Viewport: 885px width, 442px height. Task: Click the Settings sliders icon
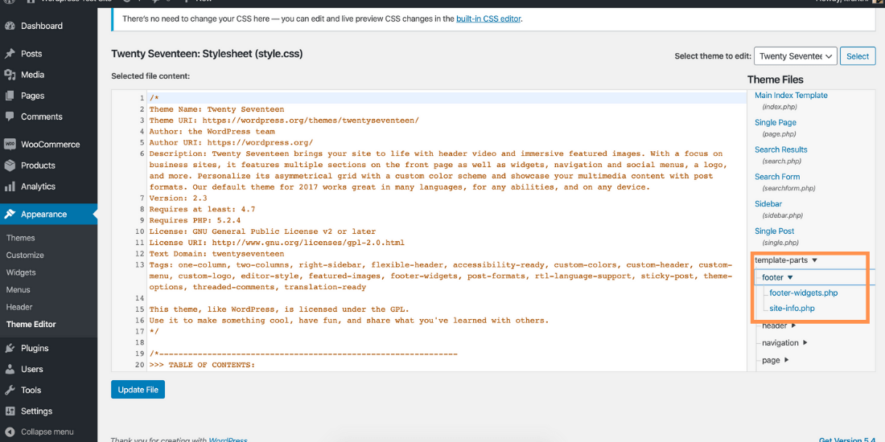point(10,411)
